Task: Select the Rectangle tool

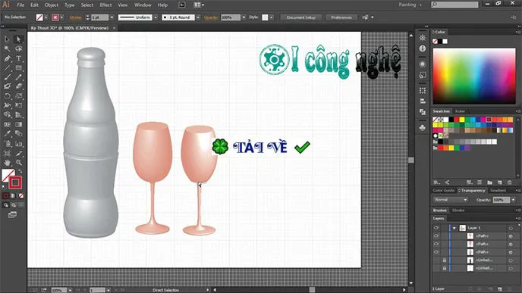Action: point(19,68)
